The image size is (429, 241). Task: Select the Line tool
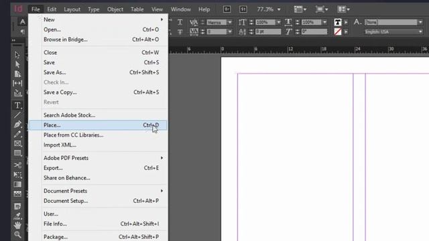point(17,114)
